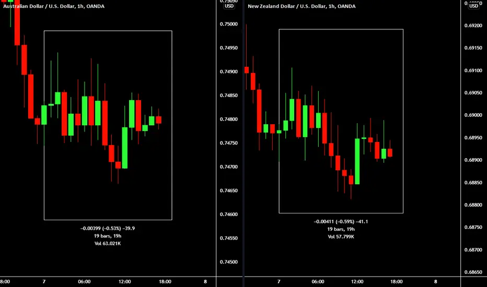This screenshot has width=487, height=287.
Task: Click the 0.69100 price label
Action: [473, 70]
